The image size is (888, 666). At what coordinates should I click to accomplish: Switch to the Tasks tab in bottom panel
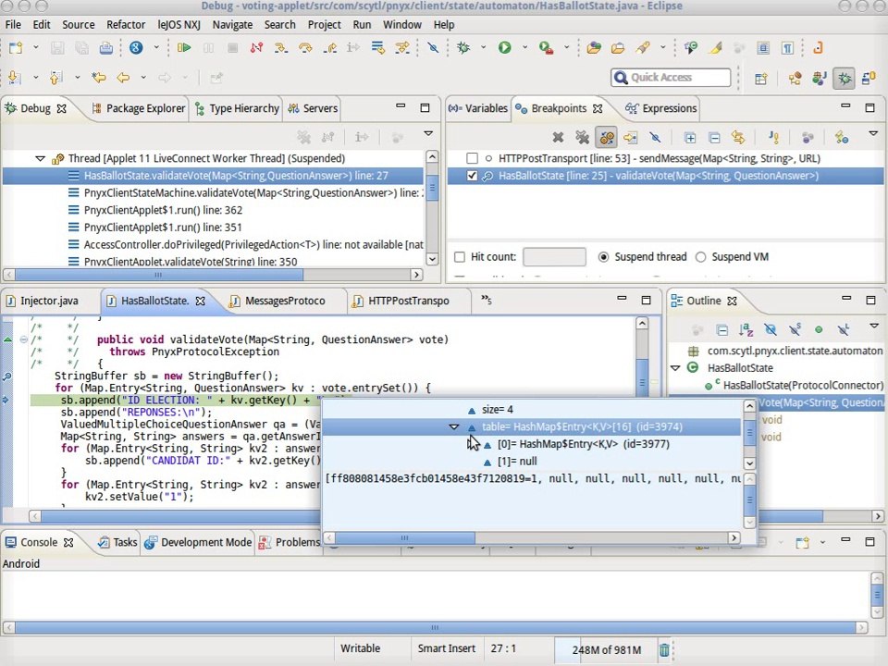pyautogui.click(x=117, y=542)
